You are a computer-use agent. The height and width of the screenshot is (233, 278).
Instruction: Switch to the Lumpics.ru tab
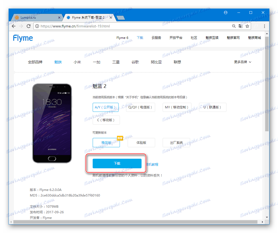point(36,18)
